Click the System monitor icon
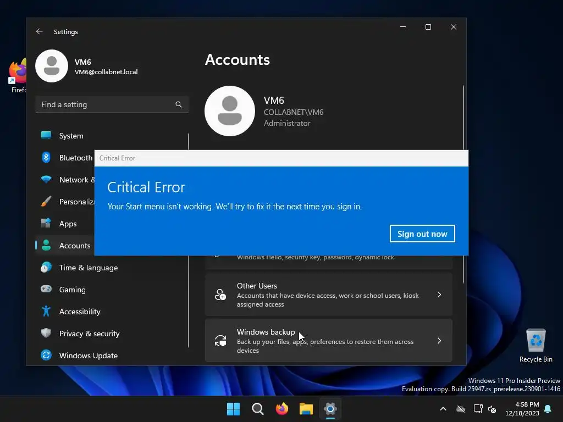 point(46,135)
